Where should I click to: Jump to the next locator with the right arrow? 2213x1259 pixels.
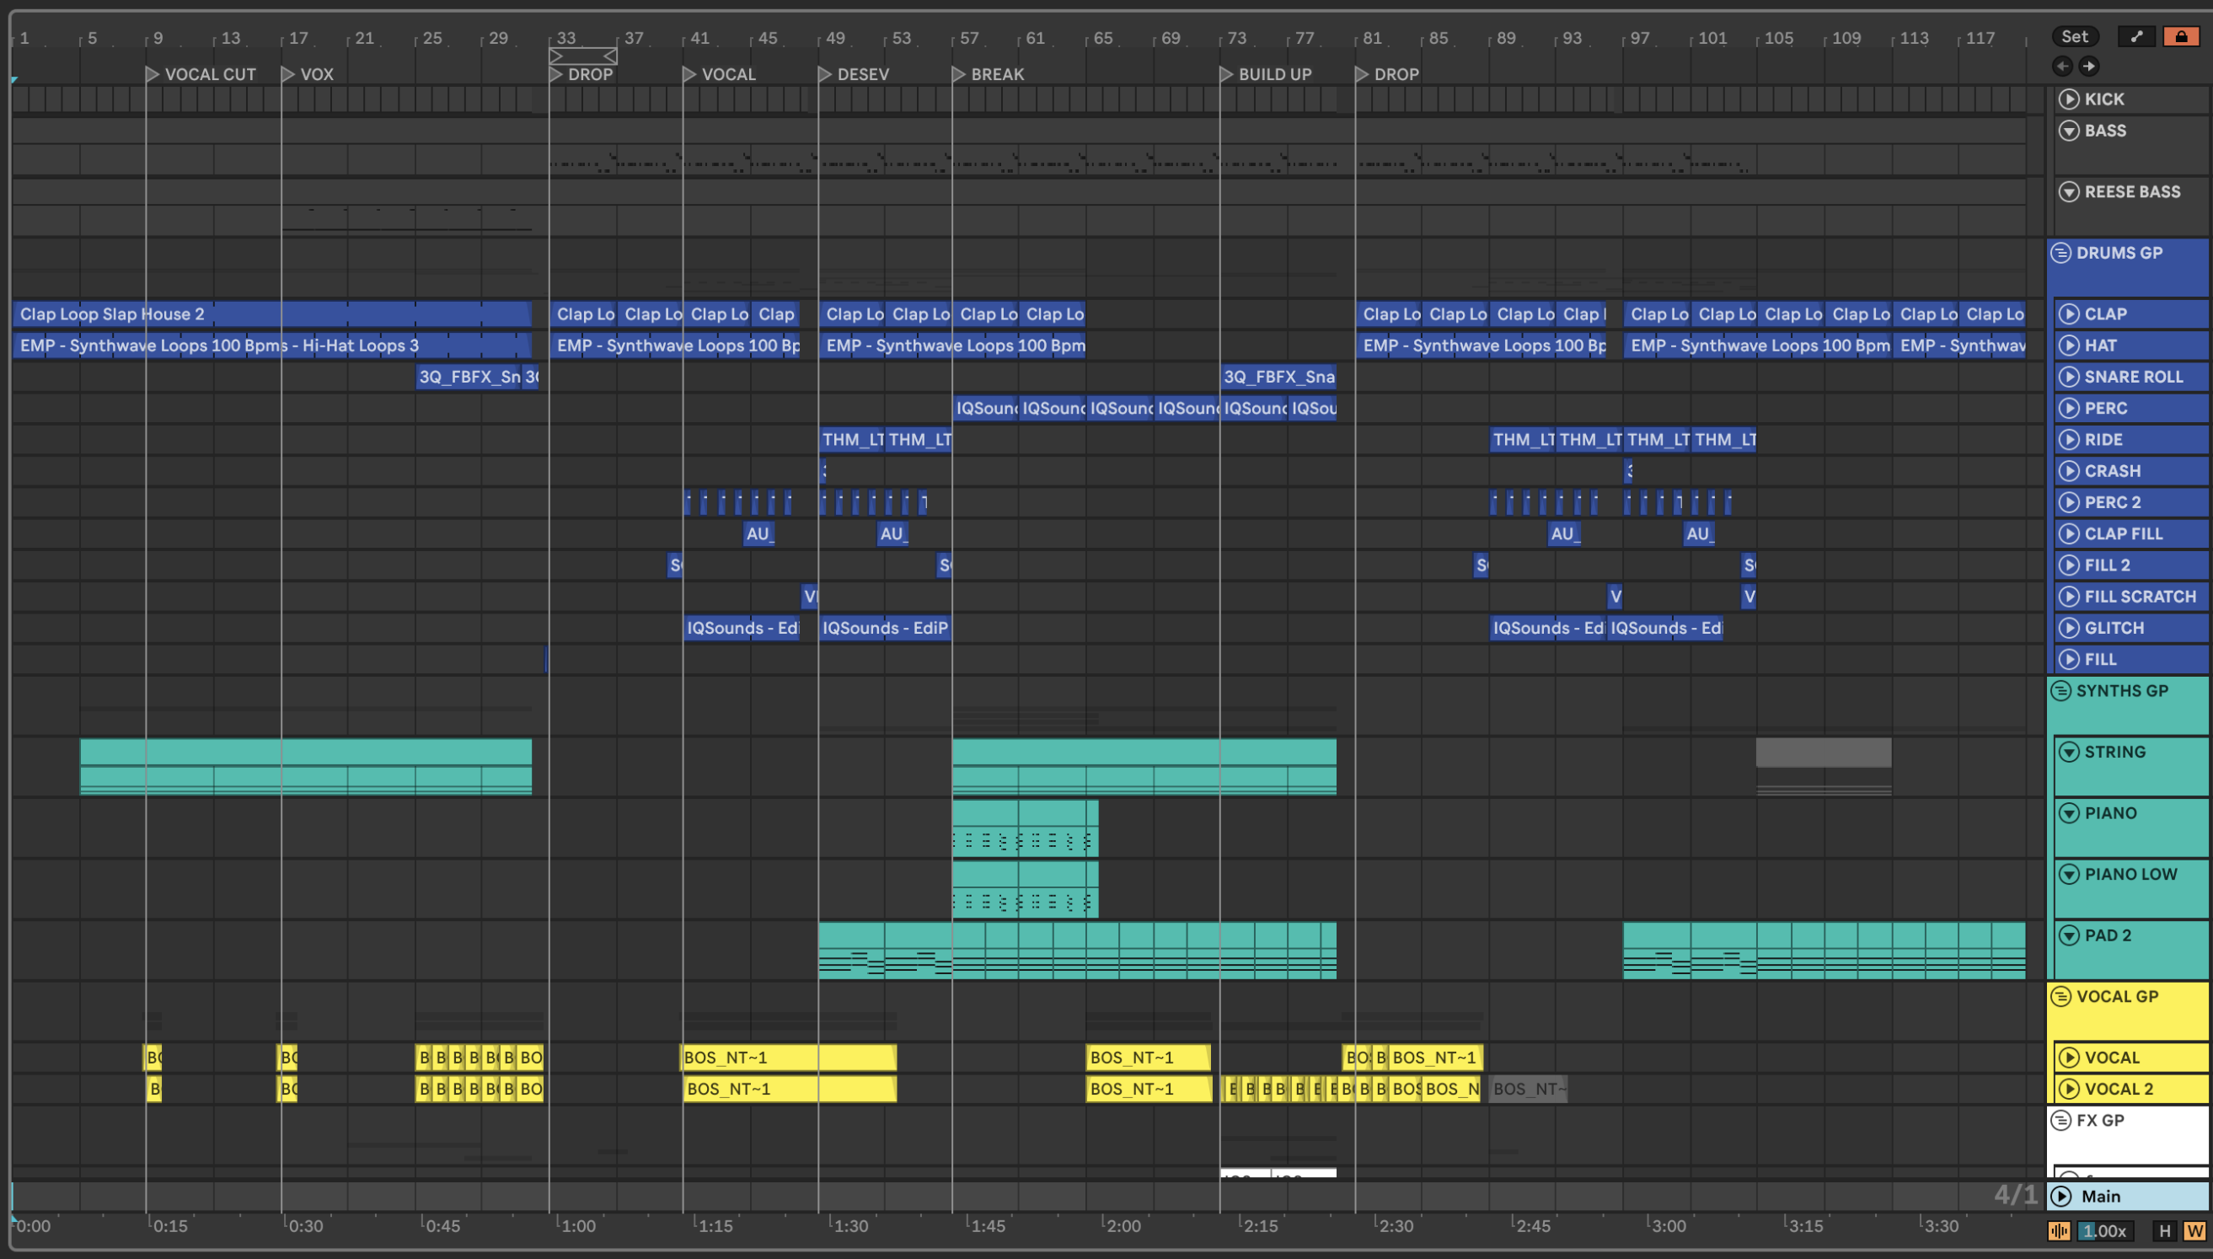click(2088, 66)
